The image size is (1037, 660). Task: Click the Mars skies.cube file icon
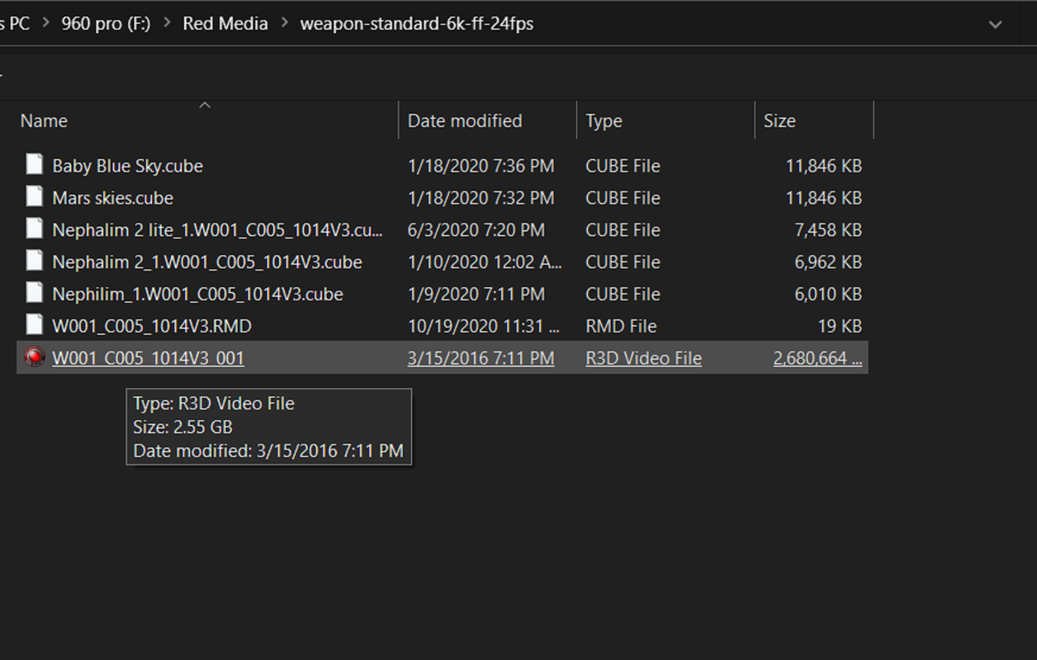[34, 197]
